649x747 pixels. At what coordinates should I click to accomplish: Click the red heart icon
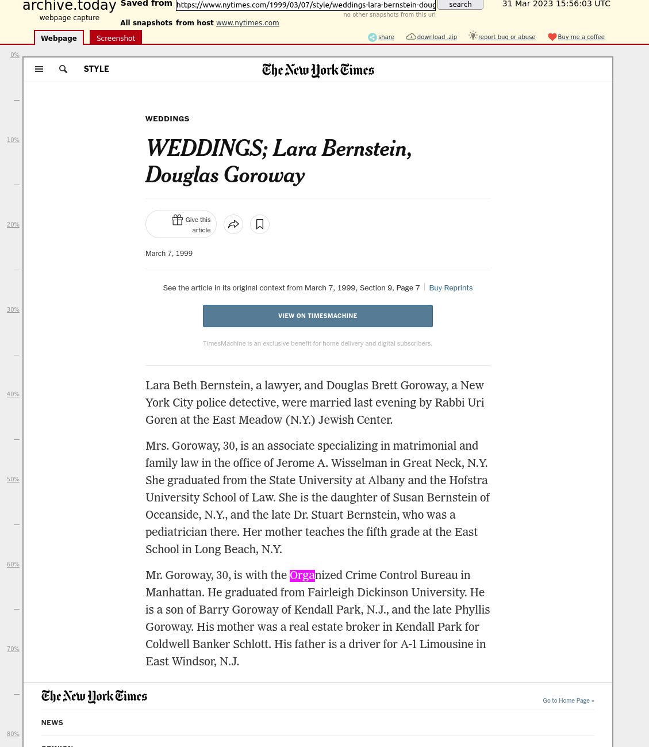[552, 37]
